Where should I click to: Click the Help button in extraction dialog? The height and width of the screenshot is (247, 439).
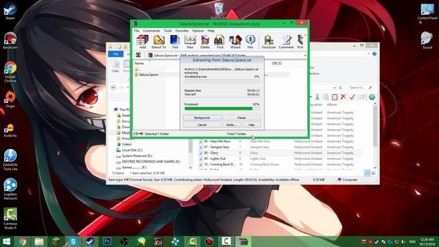(252, 125)
